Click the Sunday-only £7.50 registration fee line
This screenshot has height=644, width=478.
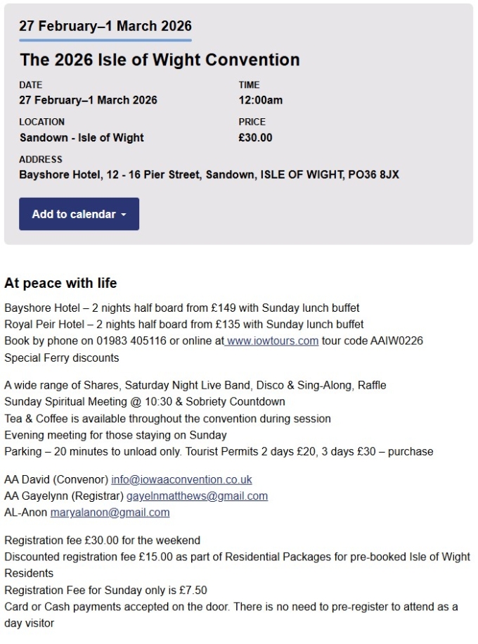tap(105, 590)
